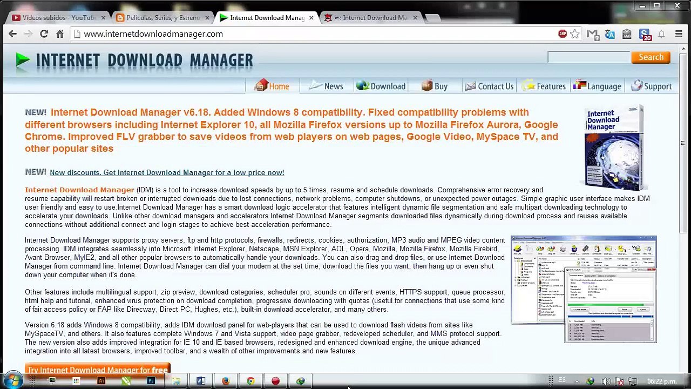Click the tag extension icon
This screenshot has width=691, height=389.
[x=627, y=34]
